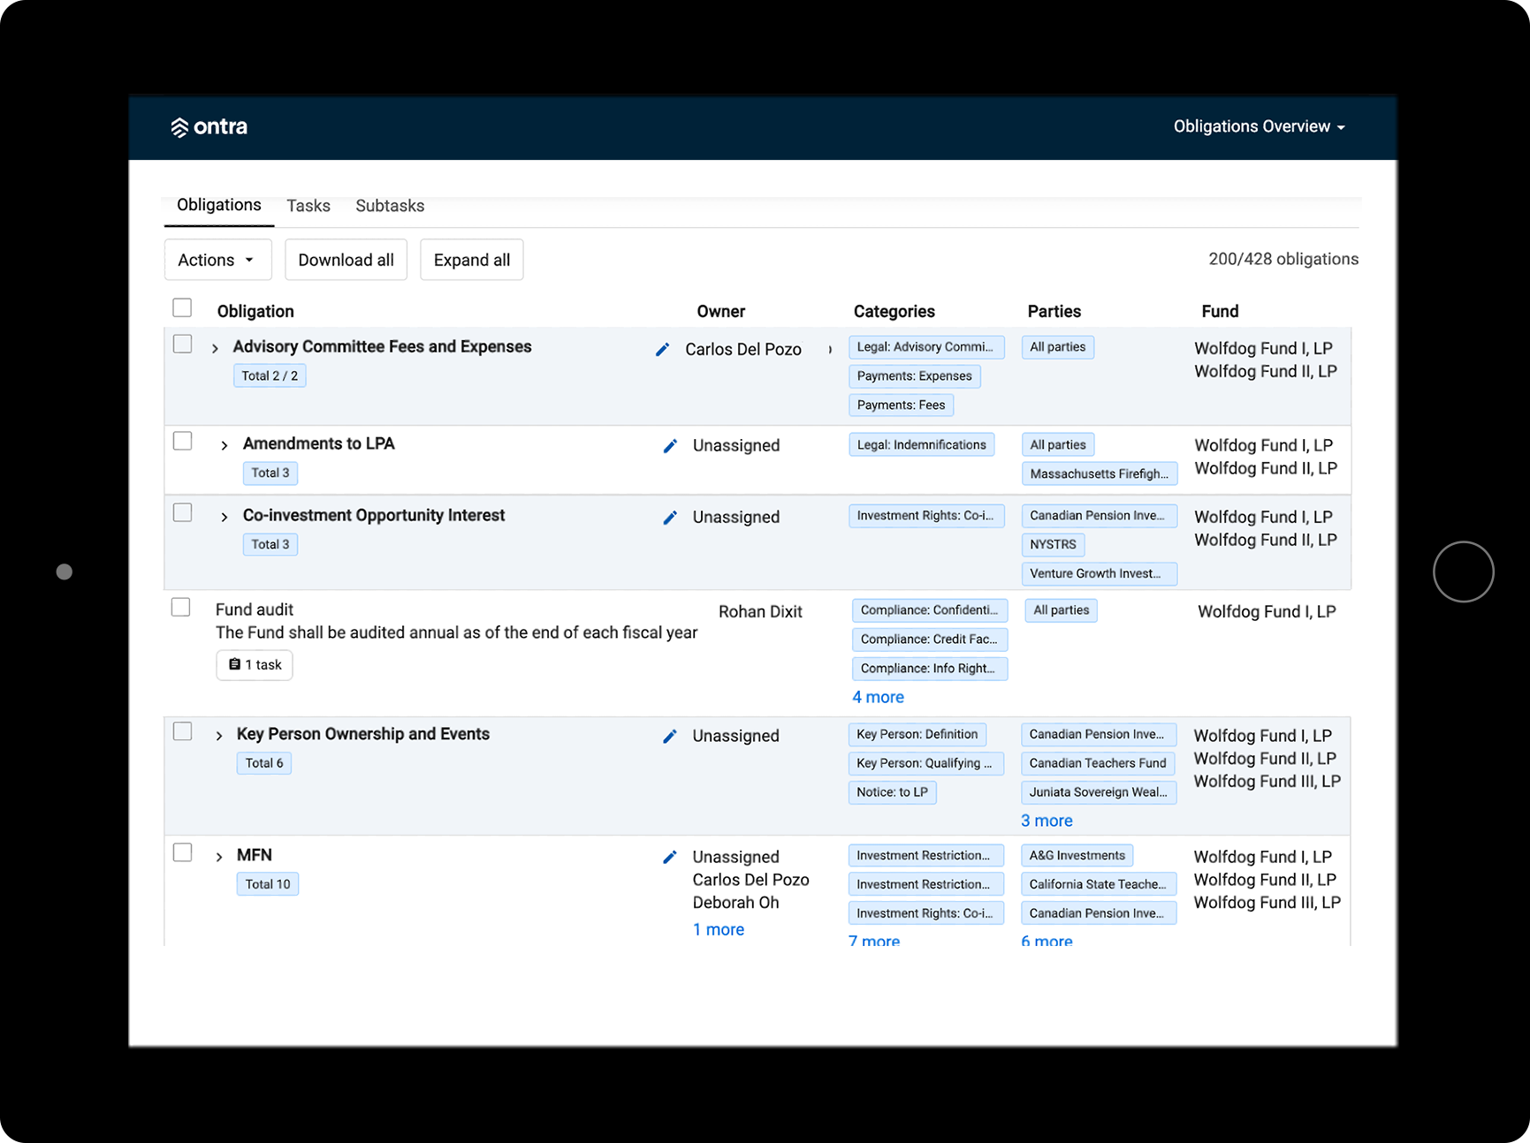Viewport: 1530px width, 1143px height.
Task: Edit owner of Advisory Committee Fees and Expenses
Action: pyautogui.click(x=662, y=350)
